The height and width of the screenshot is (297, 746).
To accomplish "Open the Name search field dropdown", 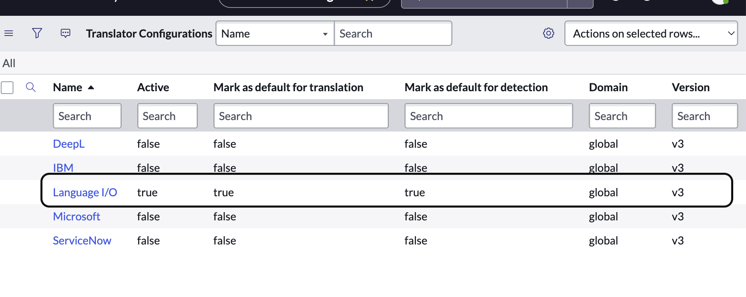I will pyautogui.click(x=275, y=34).
